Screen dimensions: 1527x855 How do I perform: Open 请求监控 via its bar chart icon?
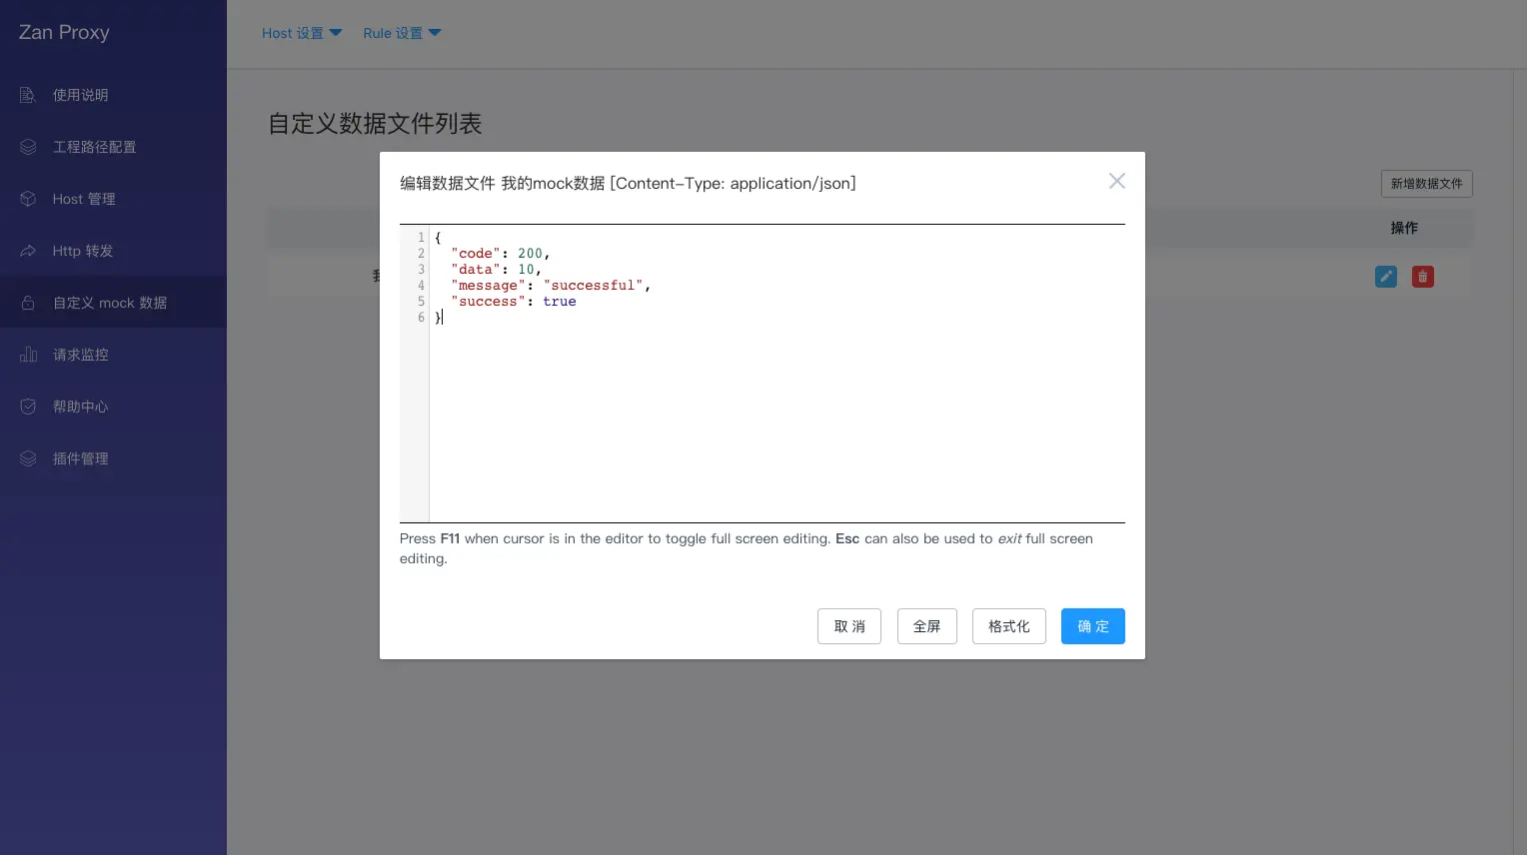tap(28, 355)
